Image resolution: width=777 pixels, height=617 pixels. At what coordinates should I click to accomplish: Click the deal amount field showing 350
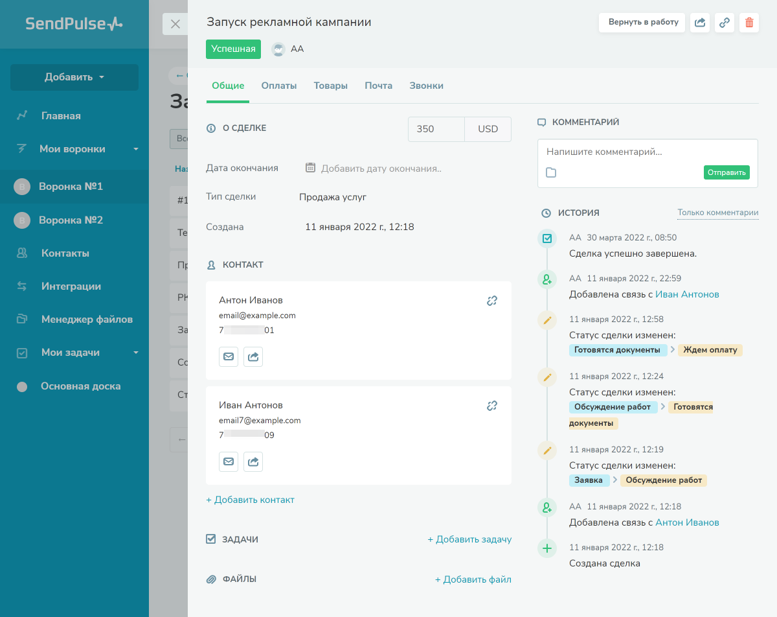click(436, 129)
